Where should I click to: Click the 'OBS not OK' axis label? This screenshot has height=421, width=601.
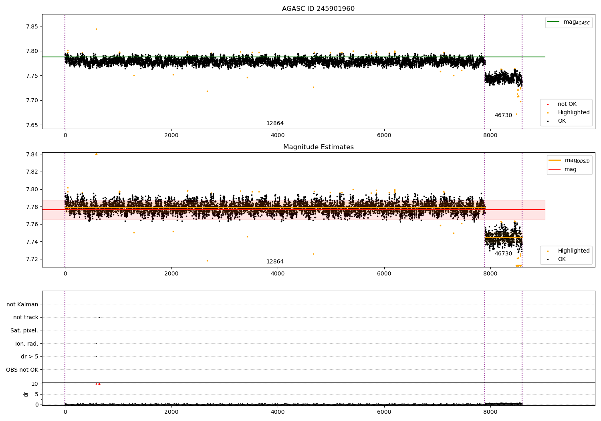(22, 370)
